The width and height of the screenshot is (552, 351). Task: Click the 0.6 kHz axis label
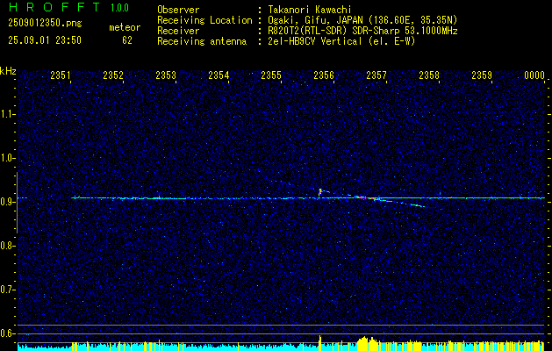(7, 333)
